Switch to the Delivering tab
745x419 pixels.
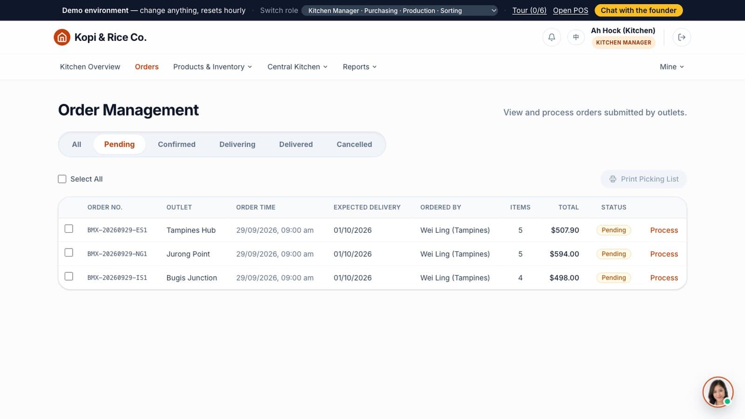point(237,144)
